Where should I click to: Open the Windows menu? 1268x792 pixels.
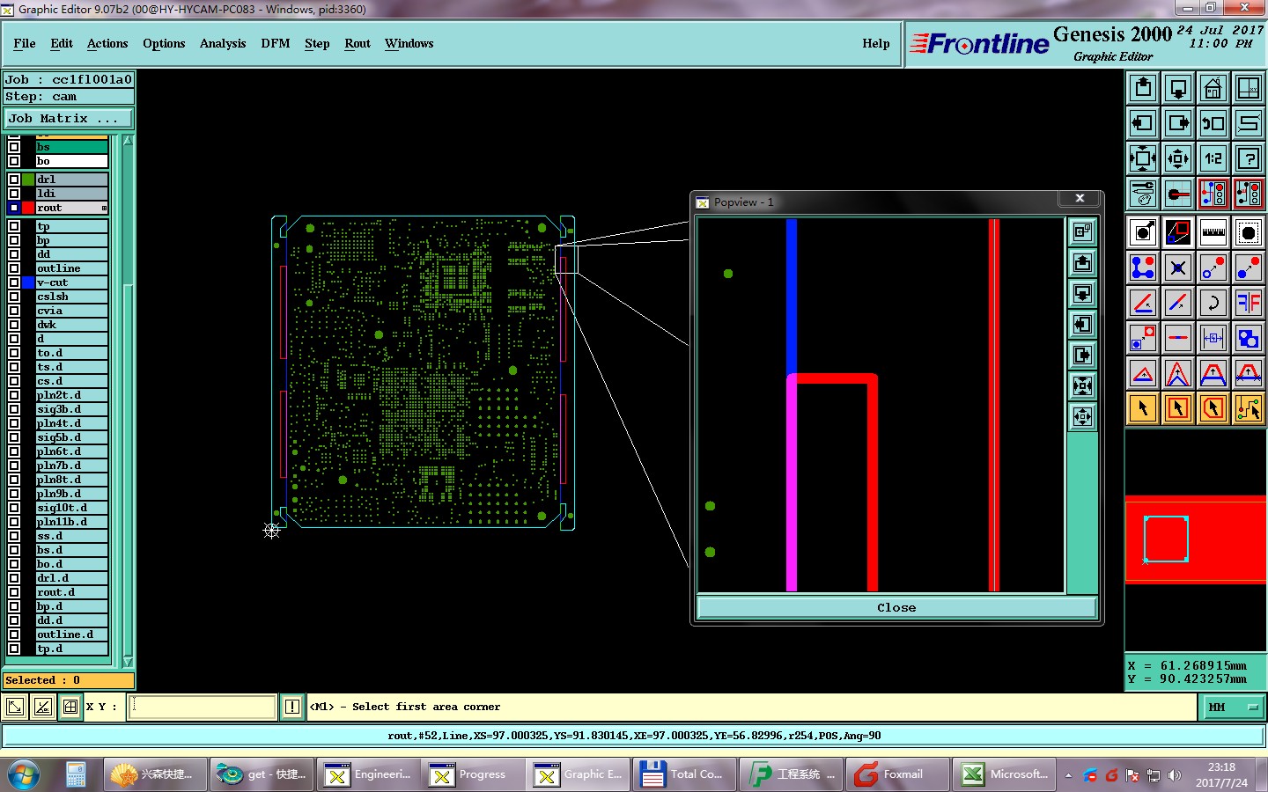(409, 43)
